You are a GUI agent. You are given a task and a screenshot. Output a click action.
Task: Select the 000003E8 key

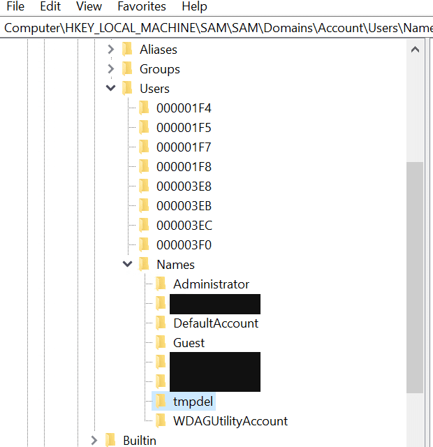click(184, 186)
